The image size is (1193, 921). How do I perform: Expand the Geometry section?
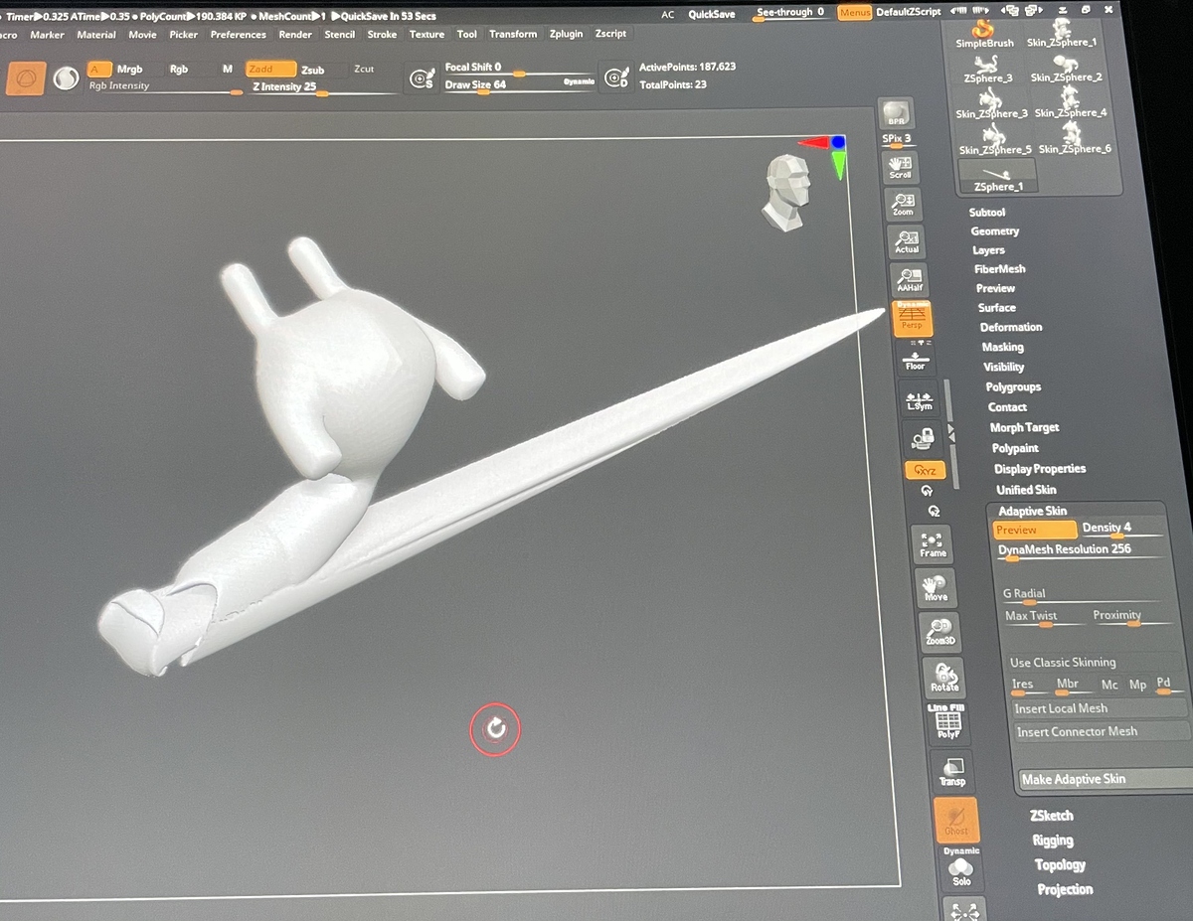click(x=995, y=230)
